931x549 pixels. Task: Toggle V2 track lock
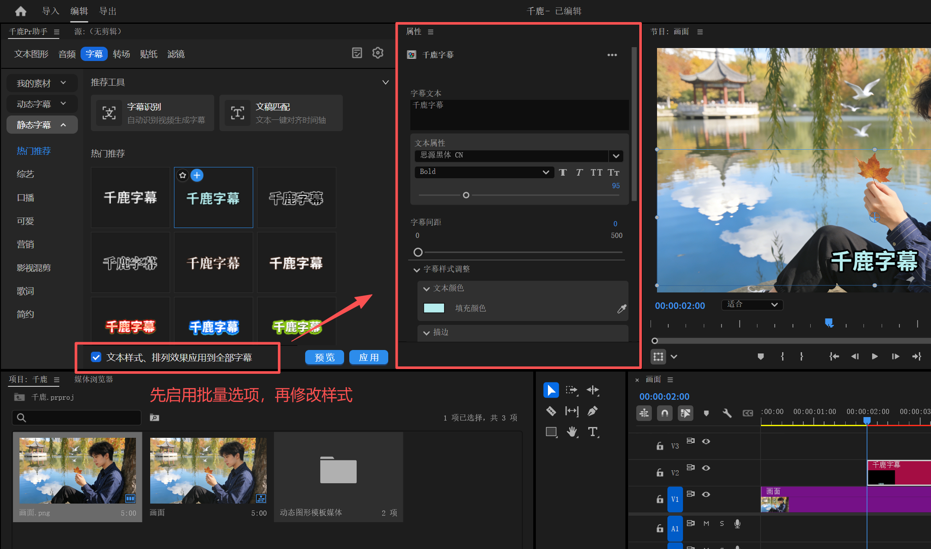click(x=660, y=472)
